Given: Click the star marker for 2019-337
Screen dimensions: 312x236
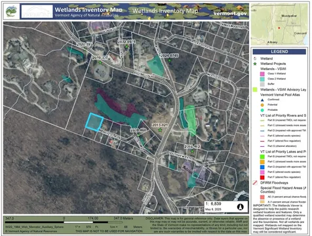Looking at the screenshot, I should [x=100, y=62].
